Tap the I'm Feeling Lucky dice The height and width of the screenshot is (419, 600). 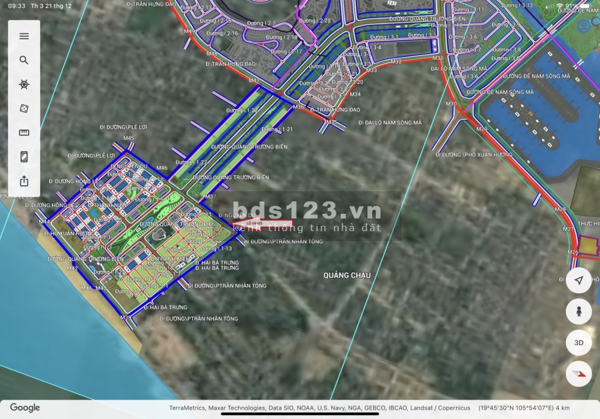click(24, 109)
